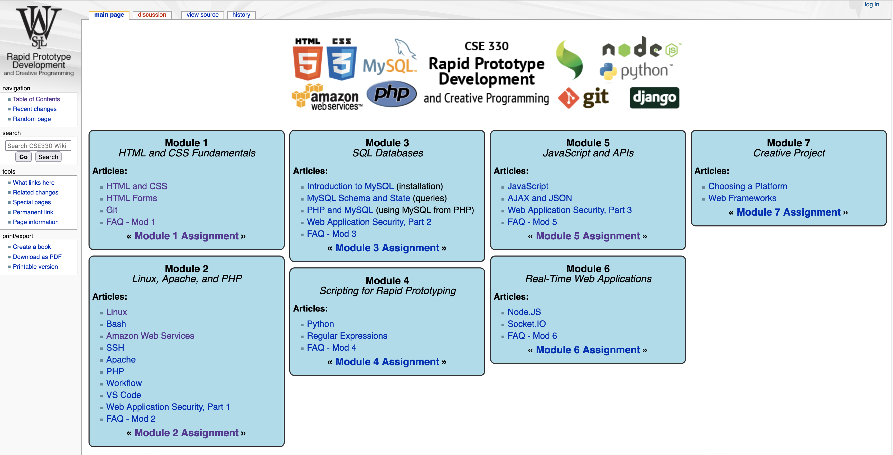Open the history tab

(x=241, y=15)
